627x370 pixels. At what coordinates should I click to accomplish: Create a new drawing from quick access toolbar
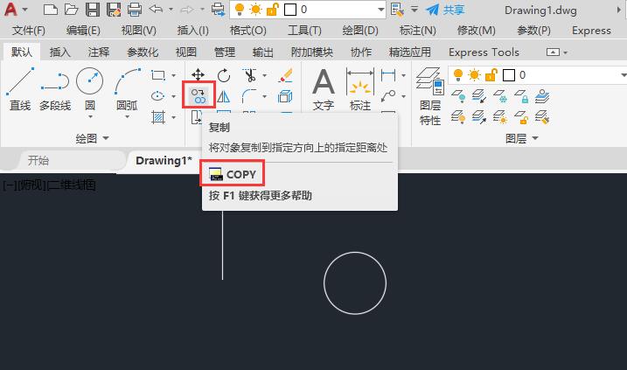(x=51, y=10)
